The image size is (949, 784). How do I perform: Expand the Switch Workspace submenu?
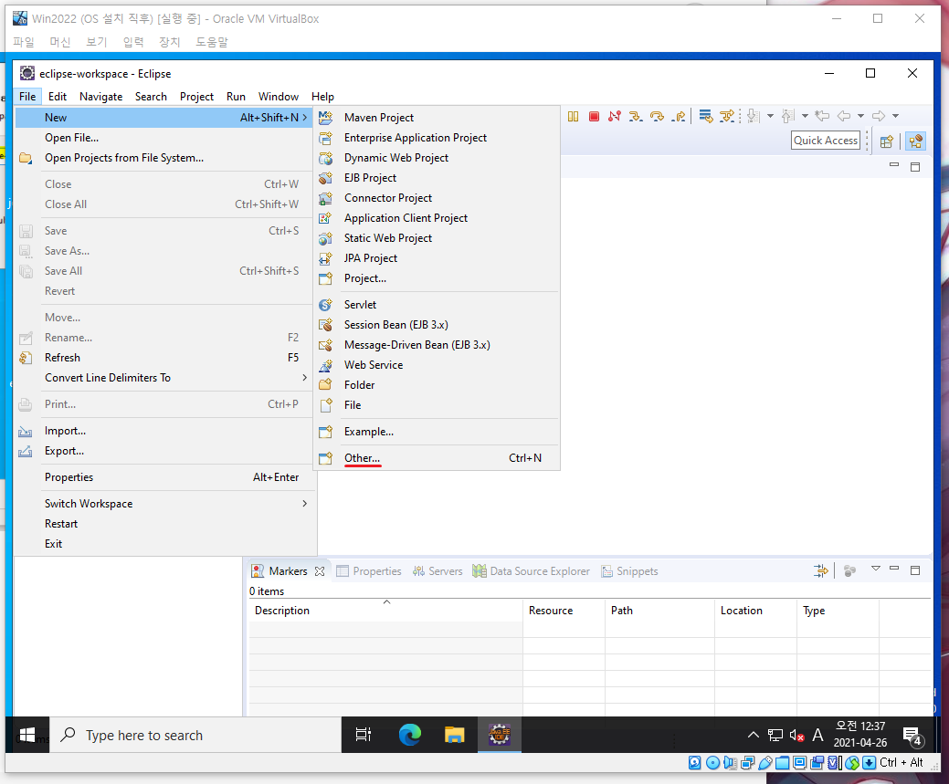(x=304, y=503)
